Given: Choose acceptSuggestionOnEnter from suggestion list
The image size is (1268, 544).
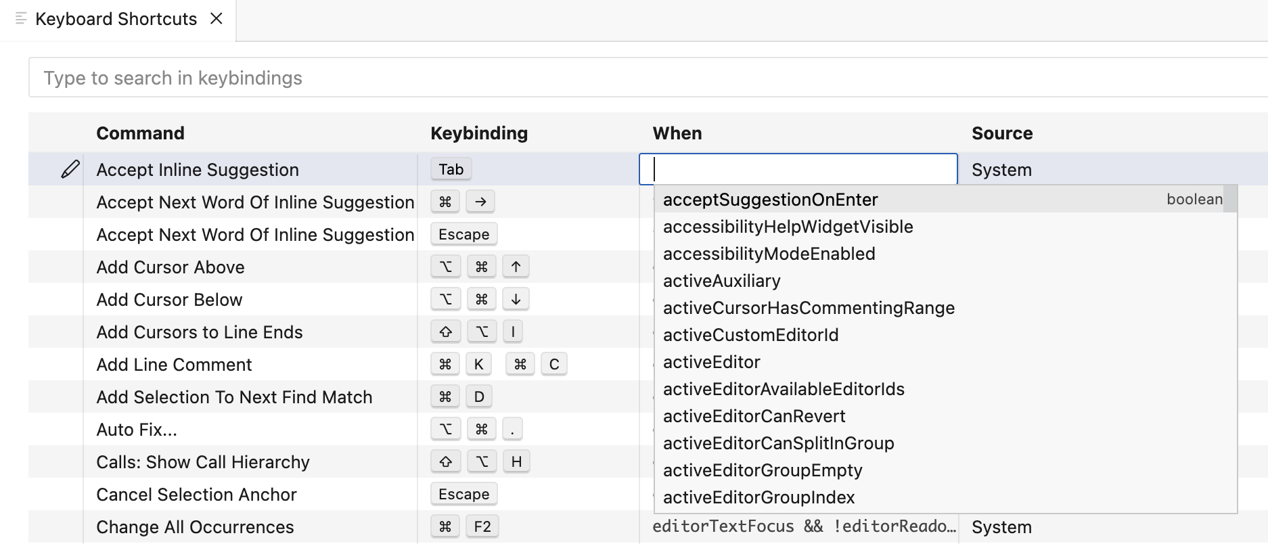Looking at the screenshot, I should (x=770, y=200).
